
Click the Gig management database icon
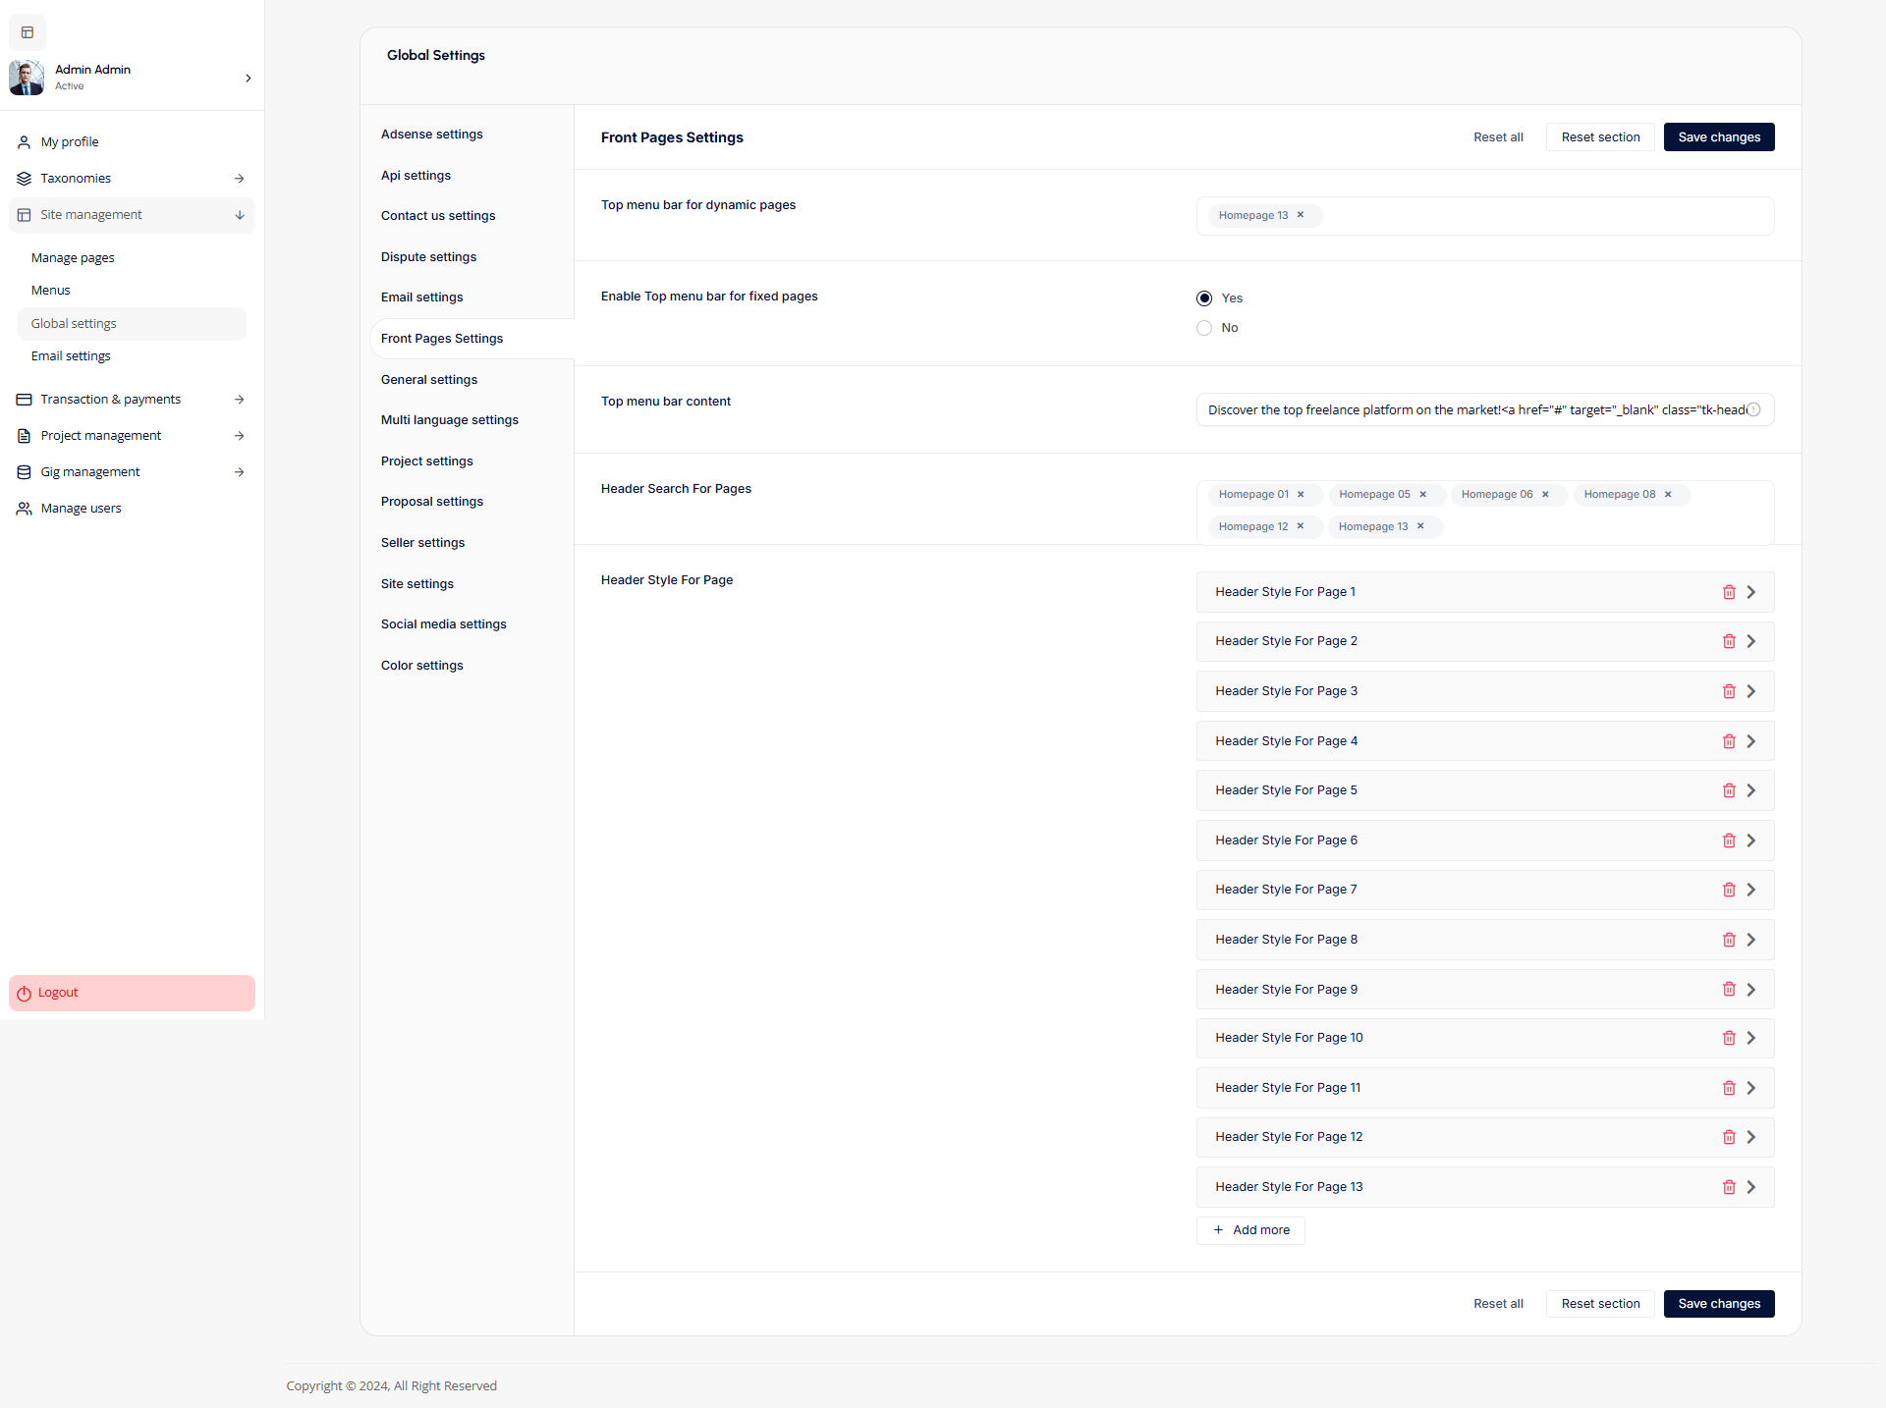click(x=25, y=472)
